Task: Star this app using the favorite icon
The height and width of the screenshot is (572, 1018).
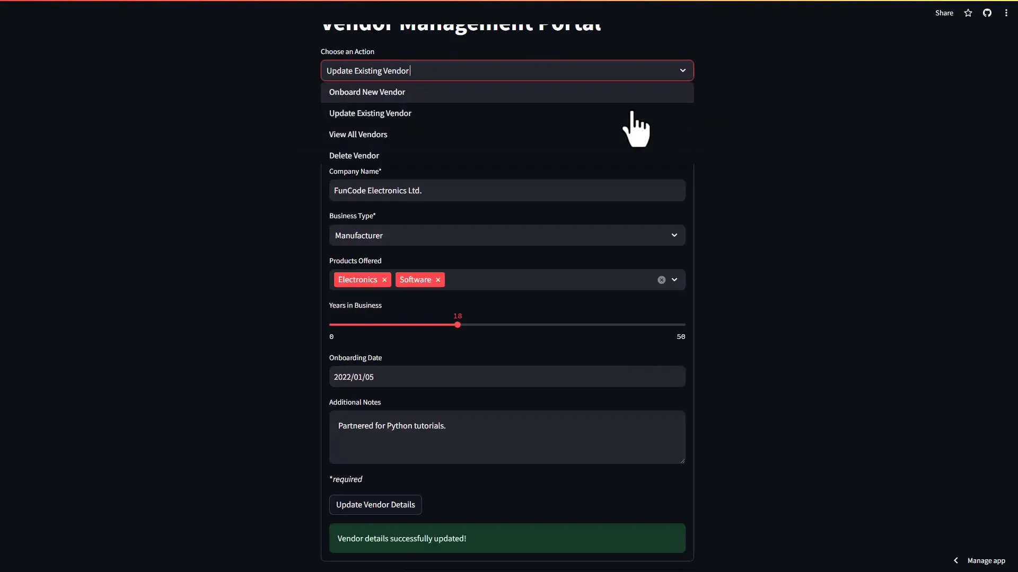Action: (x=968, y=13)
